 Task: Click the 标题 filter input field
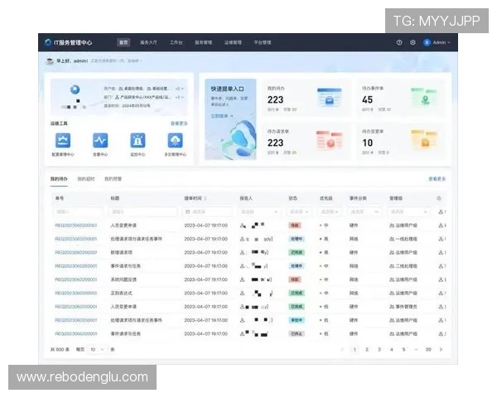pyautogui.click(x=142, y=211)
